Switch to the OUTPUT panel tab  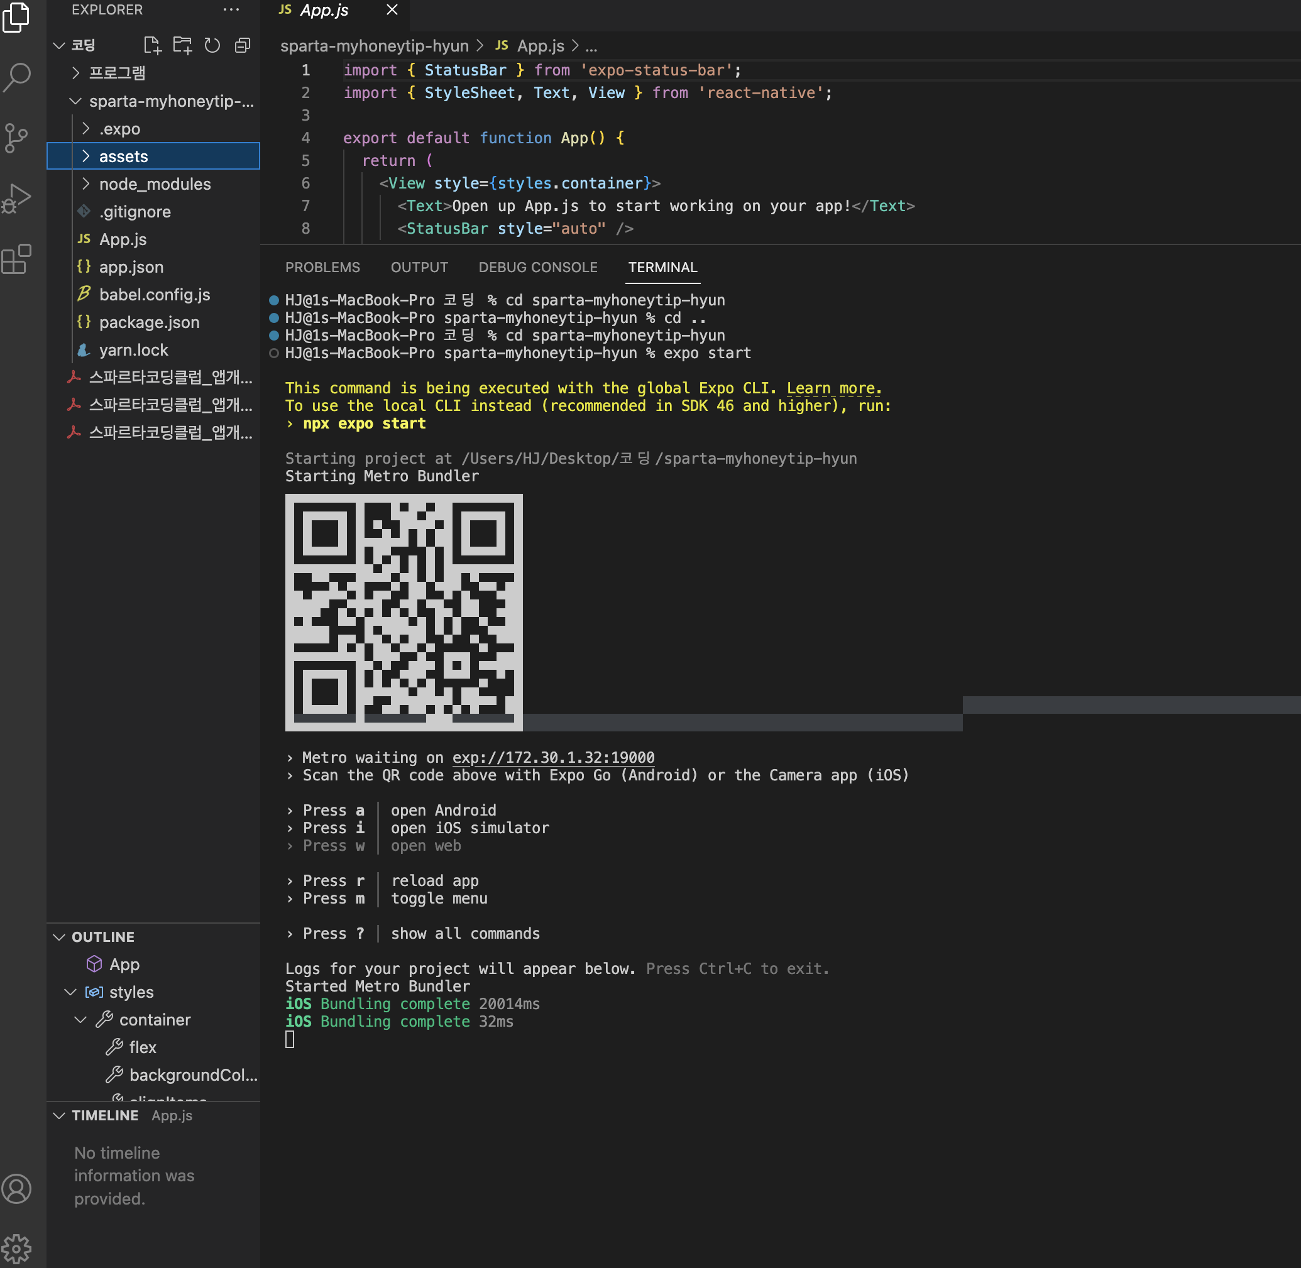pyautogui.click(x=419, y=267)
